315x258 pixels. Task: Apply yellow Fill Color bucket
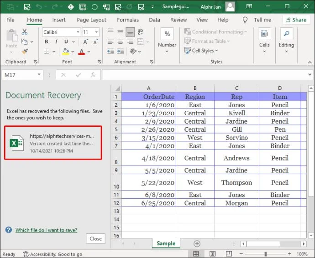[x=65, y=52]
